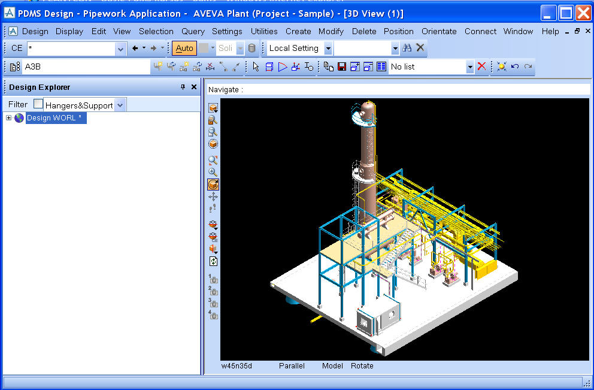Open the Local Setting dropdown
The width and height of the screenshot is (594, 390).
328,48
